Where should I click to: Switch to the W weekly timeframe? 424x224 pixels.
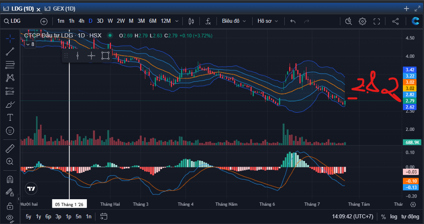click(110, 21)
